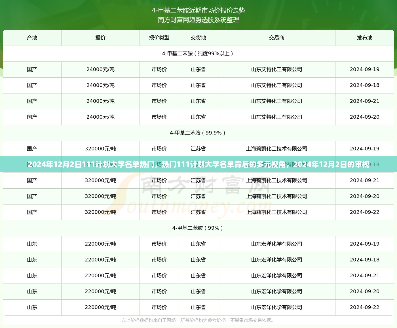This screenshot has height=328, width=397.
Task: Click date 2024-09-19 in the 上海莉凯化工 row
Action: 364,149
